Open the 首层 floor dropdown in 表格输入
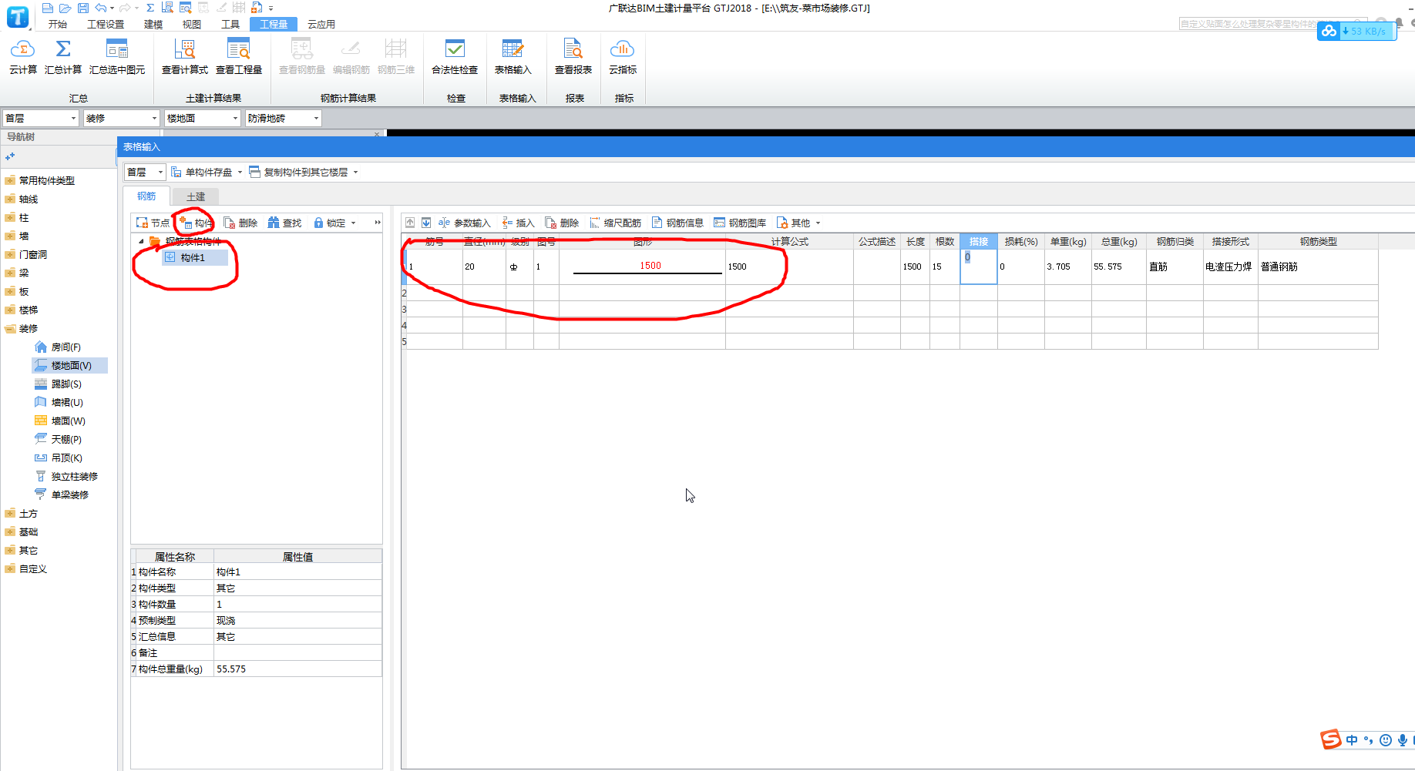1415x771 pixels. click(145, 172)
